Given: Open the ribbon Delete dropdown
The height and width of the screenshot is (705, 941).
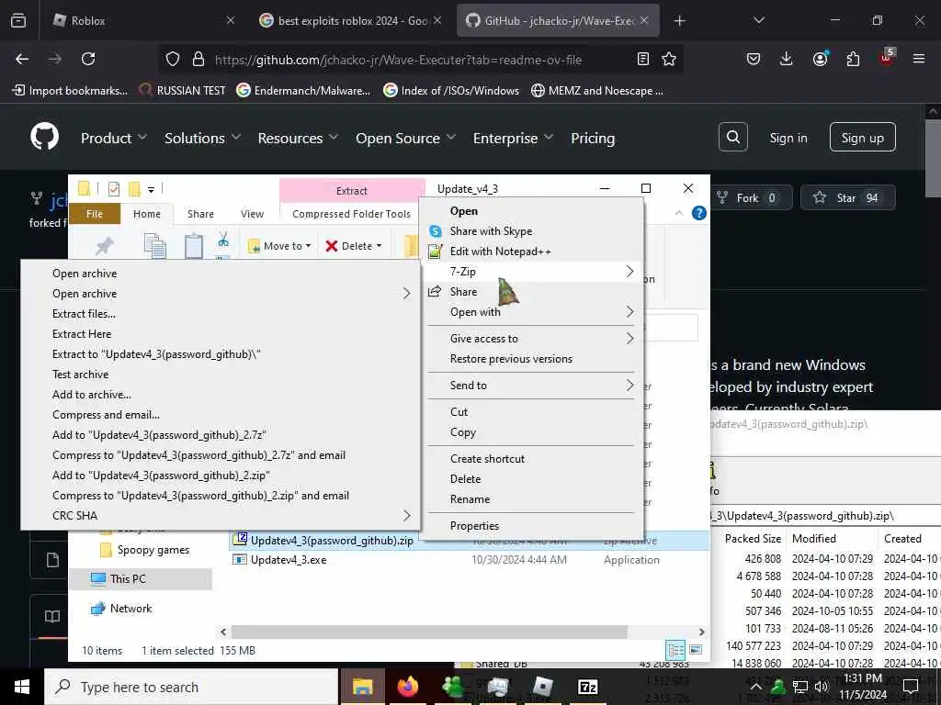Looking at the screenshot, I should (354, 246).
